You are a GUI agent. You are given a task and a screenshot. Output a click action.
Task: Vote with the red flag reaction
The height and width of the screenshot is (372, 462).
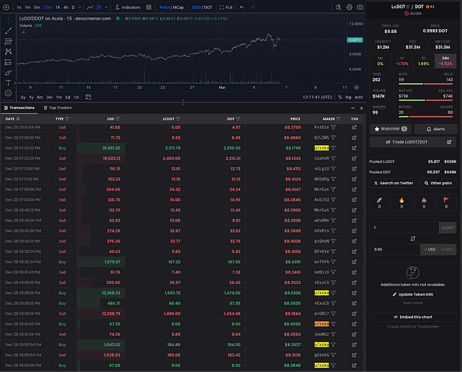coord(446,203)
